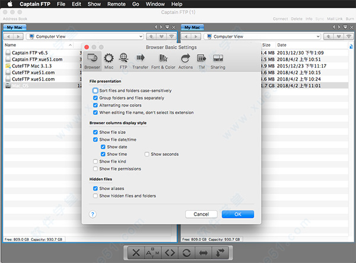Enable Show file kind
Viewport: 356px width, 263px height.
pos(96,162)
